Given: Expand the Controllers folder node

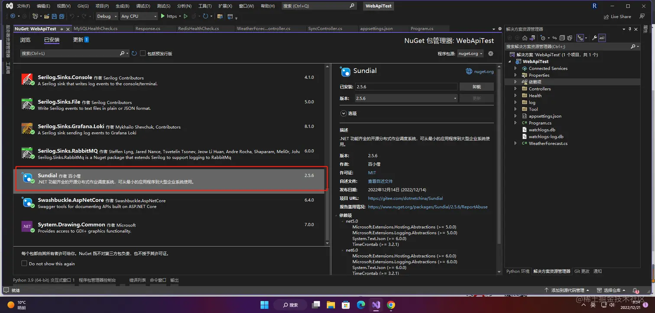Looking at the screenshot, I should tap(516, 89).
